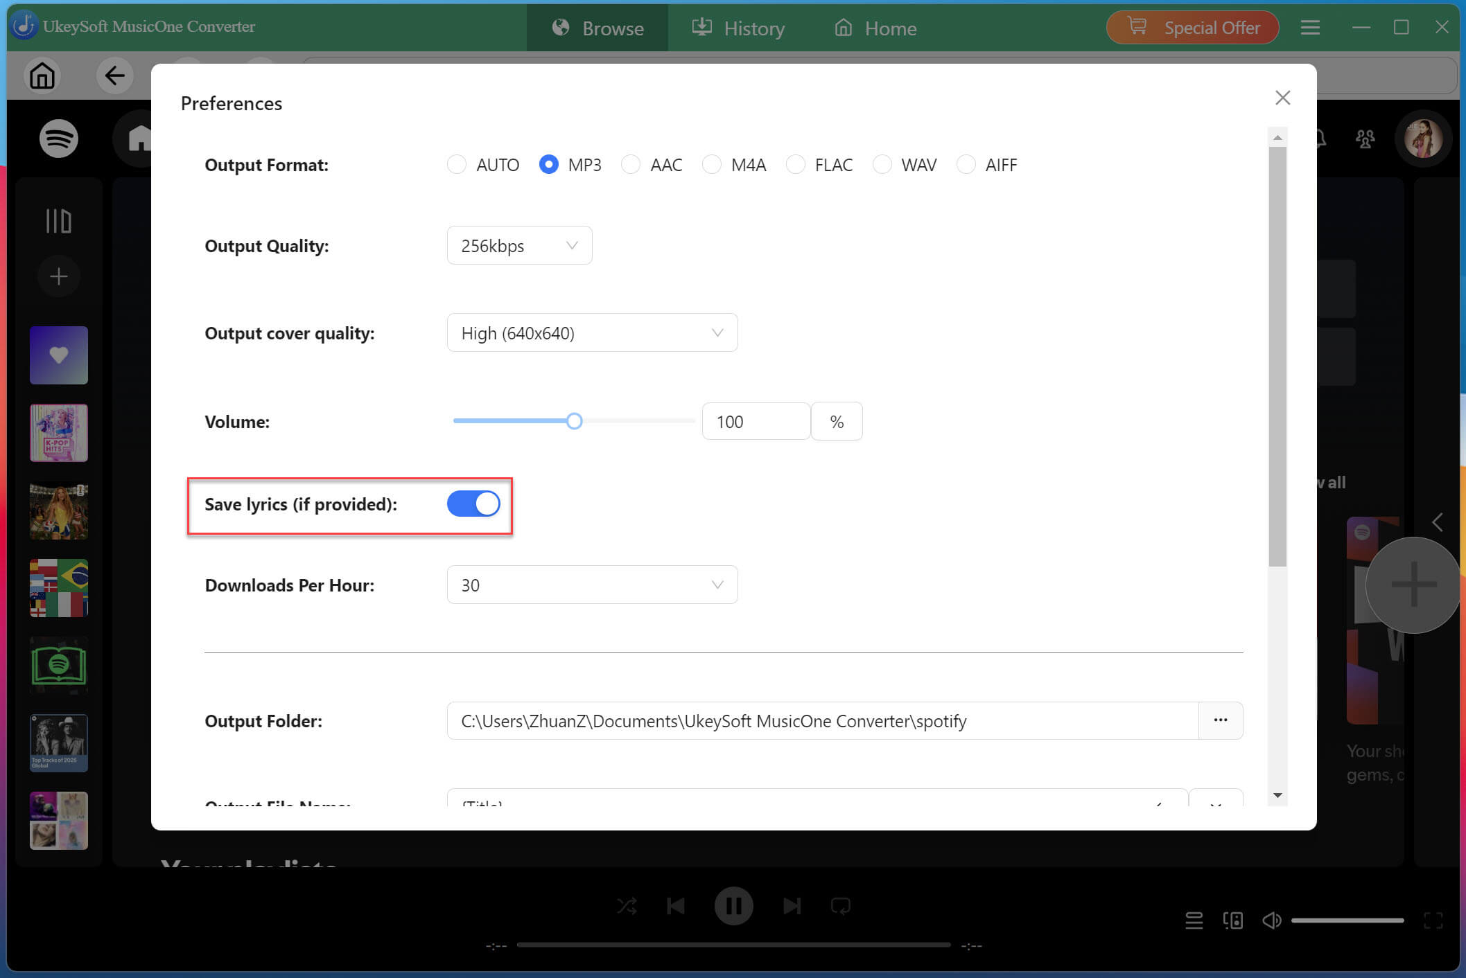The width and height of the screenshot is (1466, 978).
Task: Open the woman in yellow playlist thumbnail
Action: click(x=59, y=510)
